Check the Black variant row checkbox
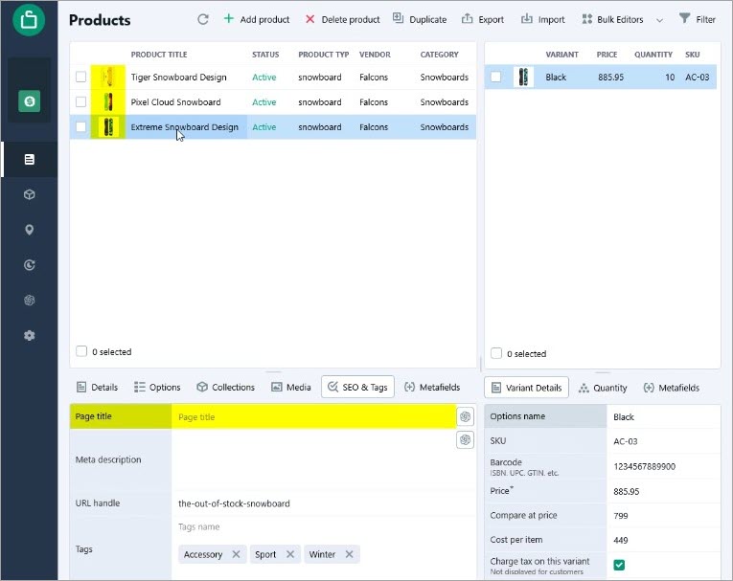 (496, 77)
